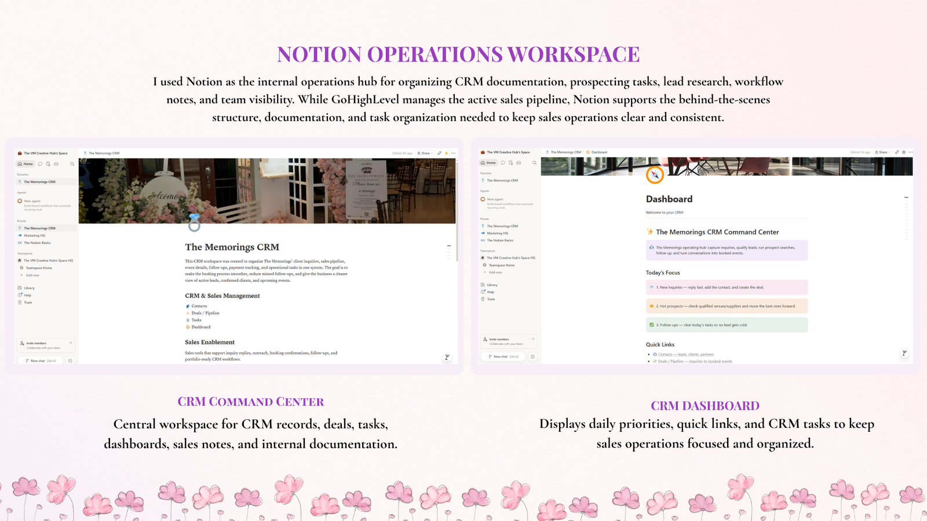Expand The VM Creative Hub's Space HQ teamspace in the Memorings CRM window
The image size is (927, 521).
pyautogui.click(x=46, y=260)
